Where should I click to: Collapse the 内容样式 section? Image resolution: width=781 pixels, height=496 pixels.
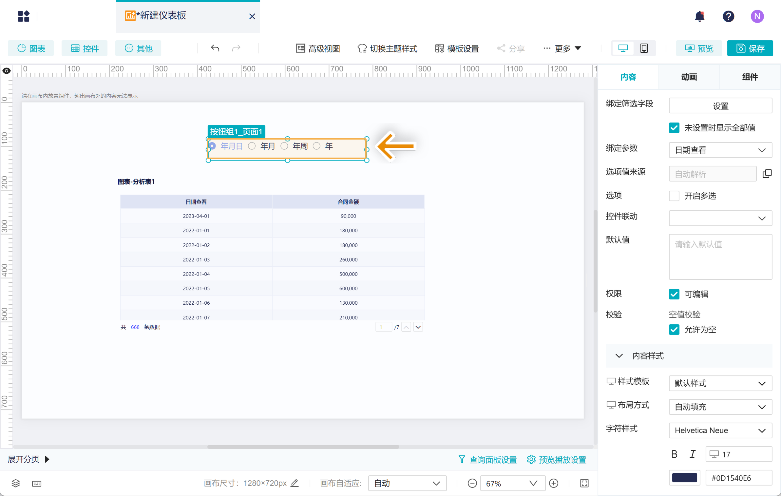619,356
